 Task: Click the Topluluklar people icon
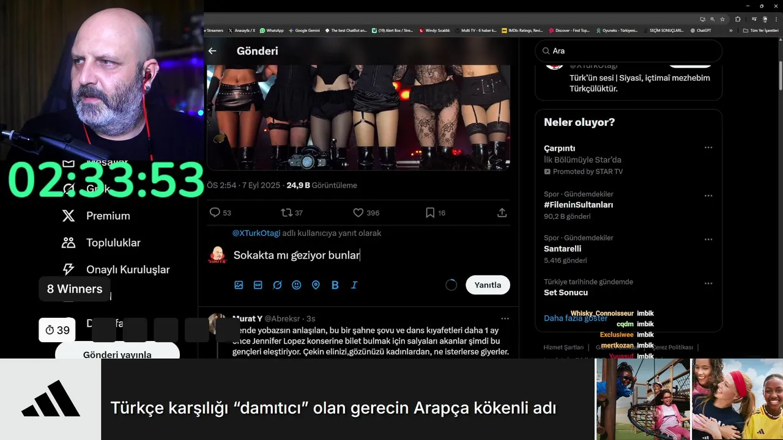[69, 243]
